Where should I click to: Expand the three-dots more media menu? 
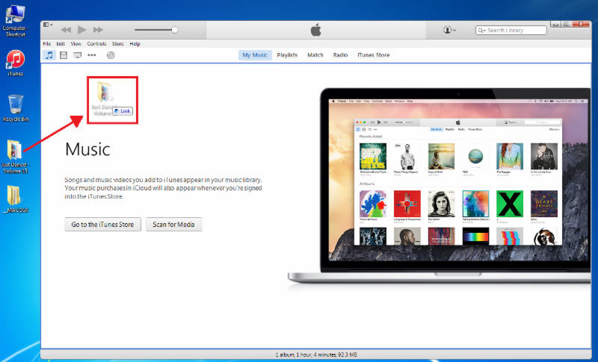(92, 55)
